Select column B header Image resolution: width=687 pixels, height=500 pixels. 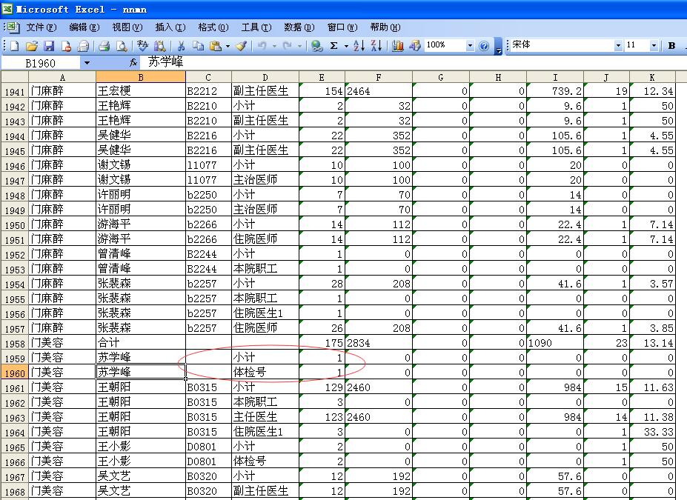pos(141,77)
